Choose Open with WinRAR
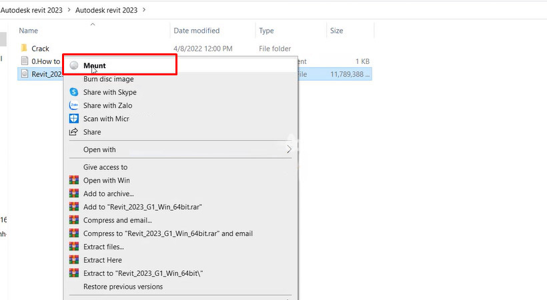The image size is (547, 300). pos(107,181)
